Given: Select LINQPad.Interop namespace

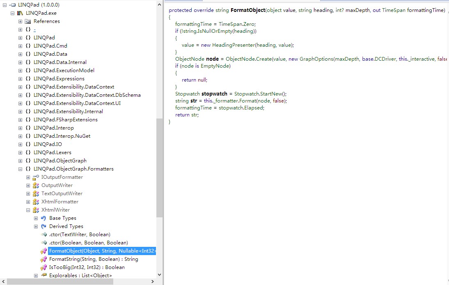Looking at the screenshot, I should pos(53,128).
